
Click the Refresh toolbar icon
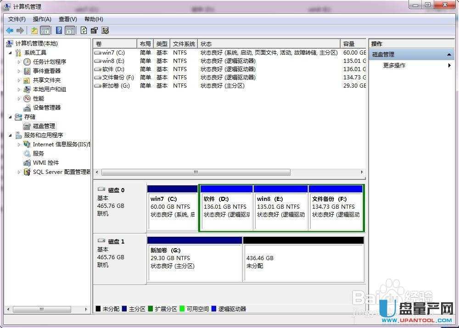point(84,30)
